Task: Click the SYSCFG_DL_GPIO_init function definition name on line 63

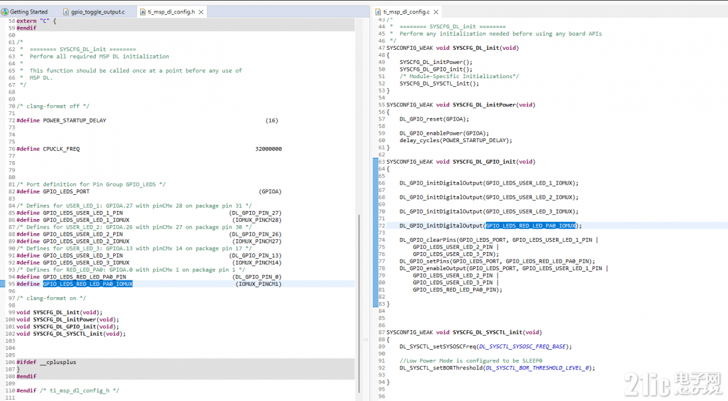Action: click(x=484, y=162)
